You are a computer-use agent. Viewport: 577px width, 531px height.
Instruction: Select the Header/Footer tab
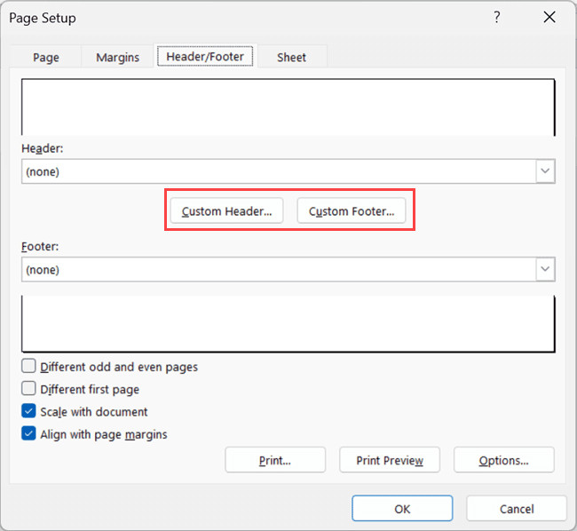pos(206,56)
